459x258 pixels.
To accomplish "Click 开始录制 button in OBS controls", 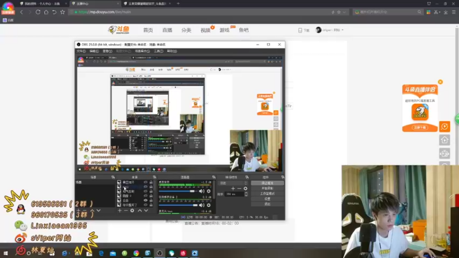I will 267,189.
